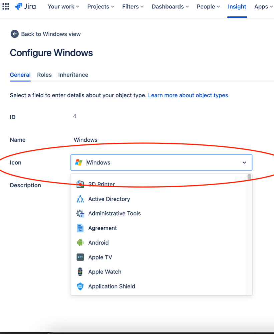Image resolution: width=274 pixels, height=334 pixels.
Task: Click the Icon field label
Action: point(15,162)
